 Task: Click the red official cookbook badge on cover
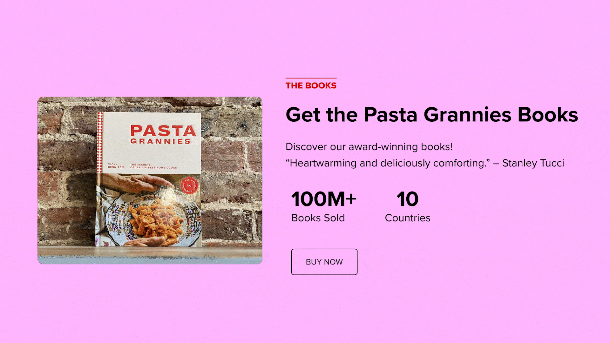tap(189, 185)
